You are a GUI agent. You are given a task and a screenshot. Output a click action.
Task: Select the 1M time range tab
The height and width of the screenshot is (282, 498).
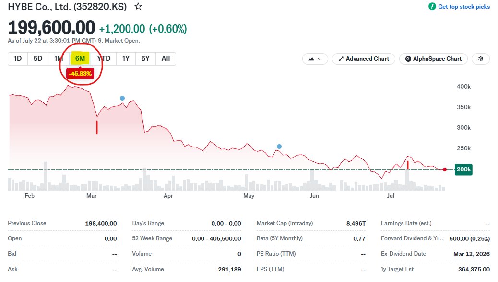pyautogui.click(x=59, y=58)
